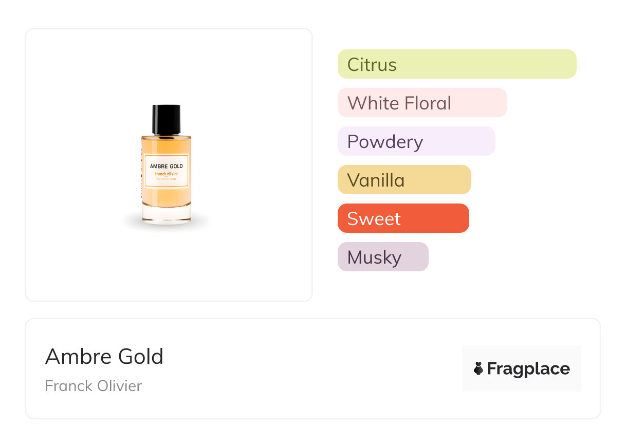626x444 pixels.
Task: Click the blank space left of the bottle
Action: click(77, 164)
